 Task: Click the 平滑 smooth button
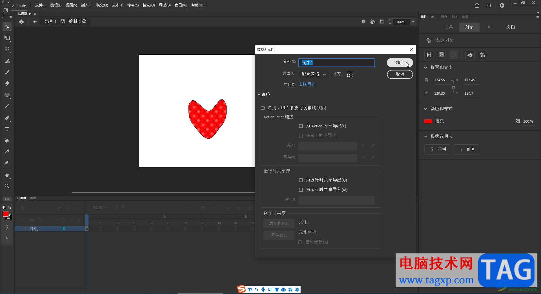(437, 149)
